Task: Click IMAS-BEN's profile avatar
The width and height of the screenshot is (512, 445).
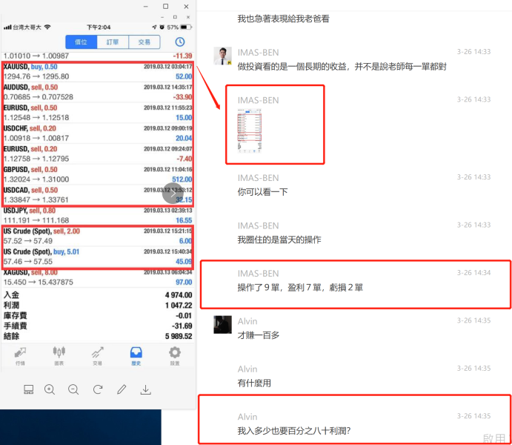Action: tap(222, 56)
